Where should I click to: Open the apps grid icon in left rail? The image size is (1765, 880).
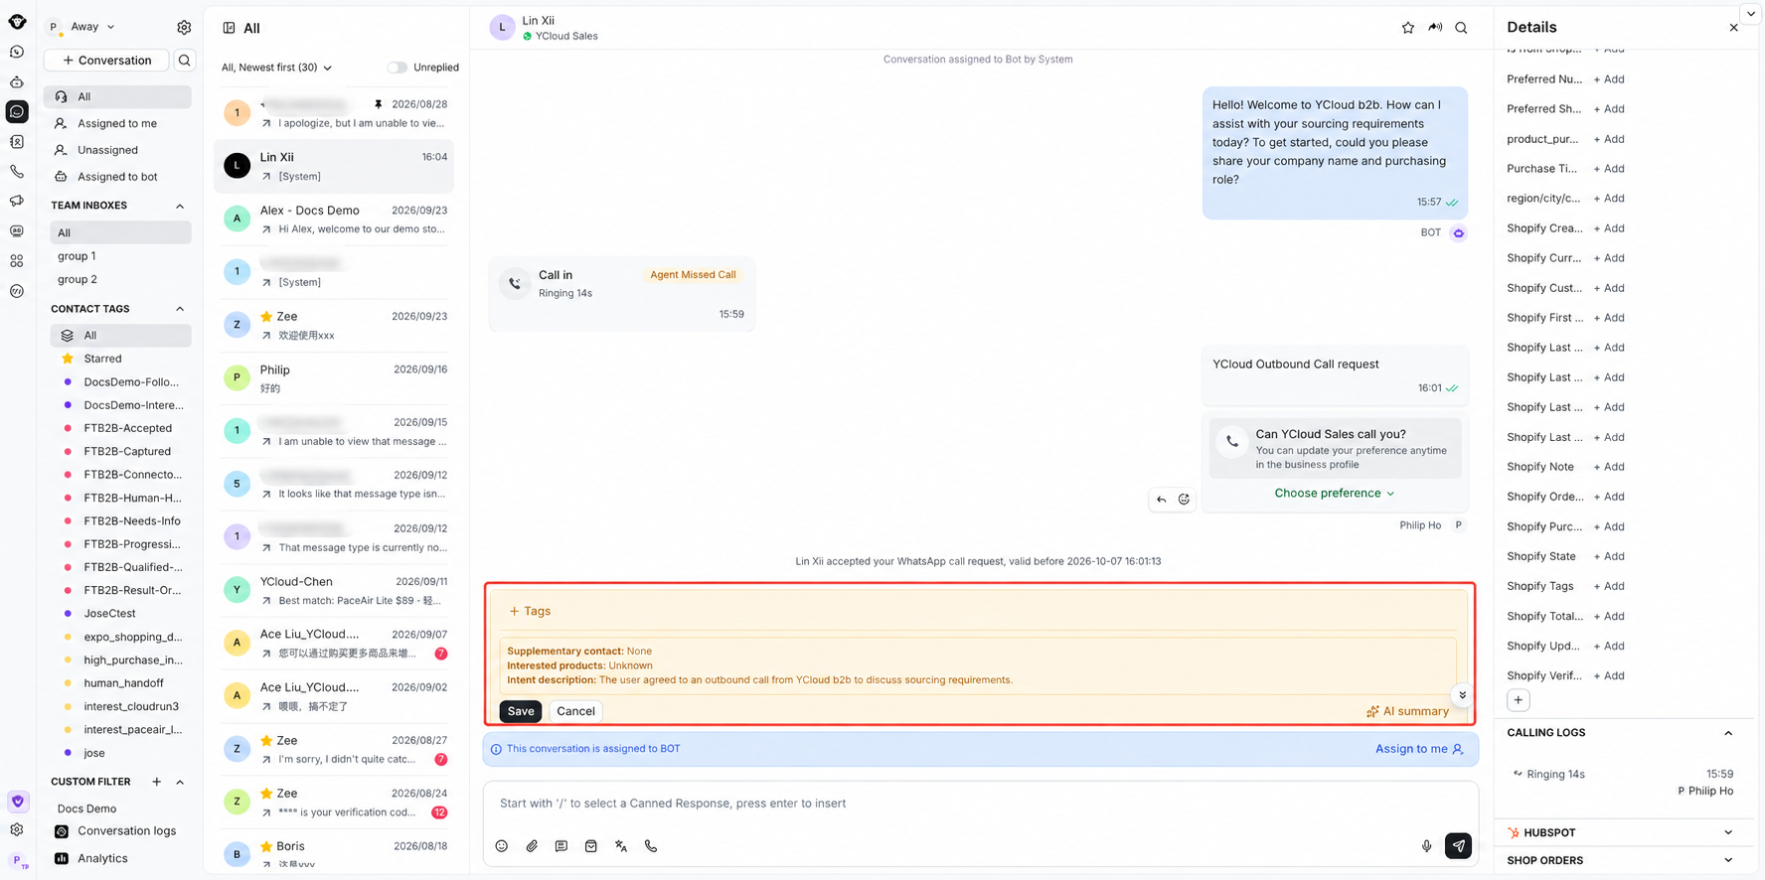[x=17, y=260]
